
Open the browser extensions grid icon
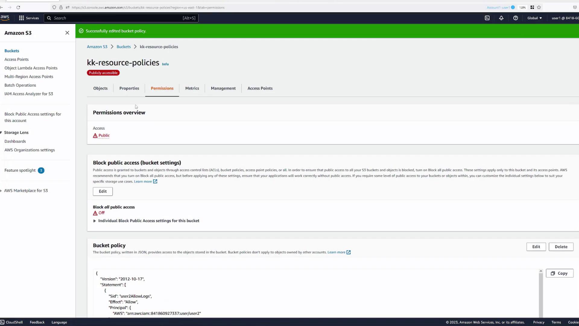tap(532, 8)
